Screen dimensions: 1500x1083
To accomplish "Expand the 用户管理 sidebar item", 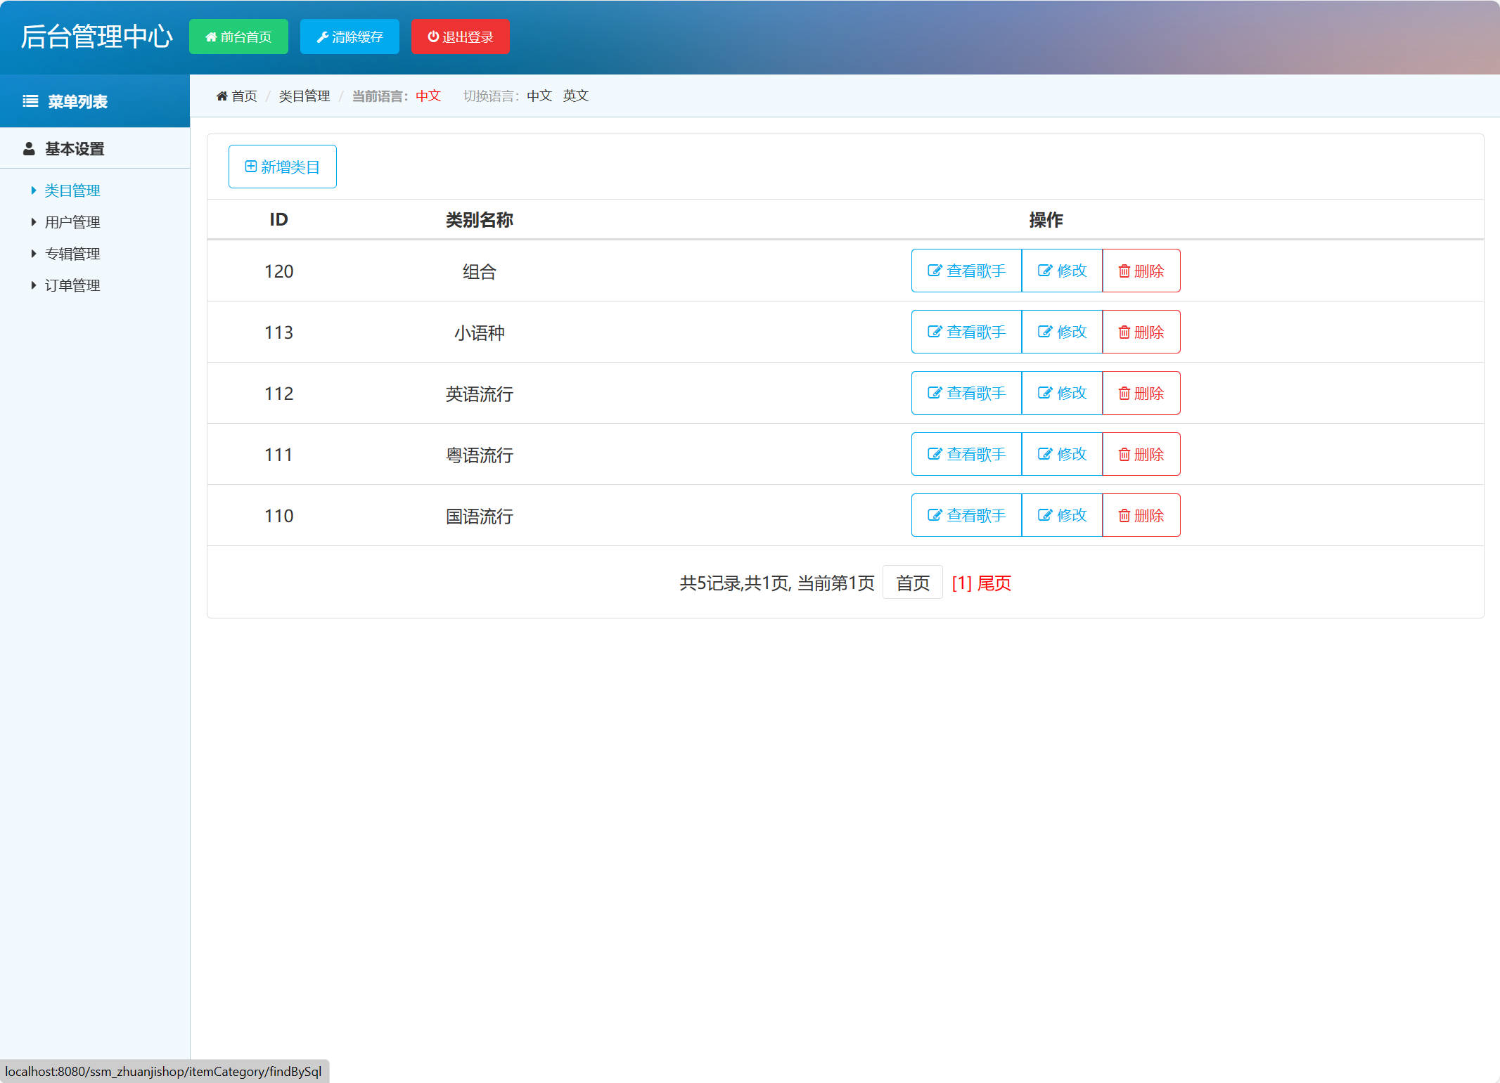I will coord(72,221).
